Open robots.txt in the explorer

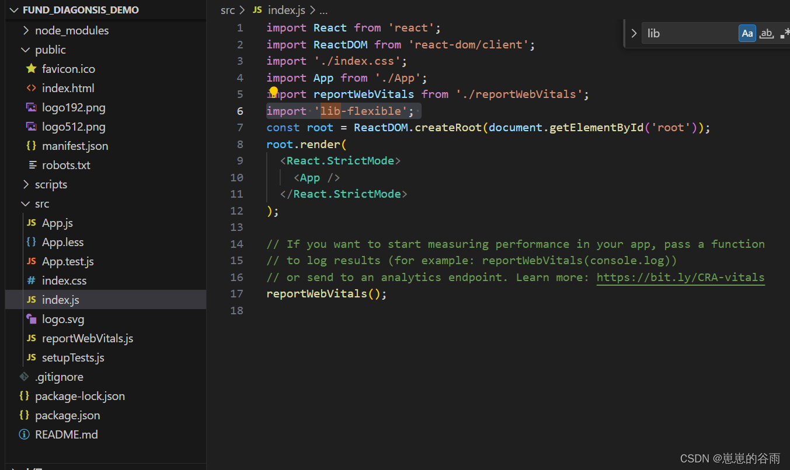click(66, 165)
